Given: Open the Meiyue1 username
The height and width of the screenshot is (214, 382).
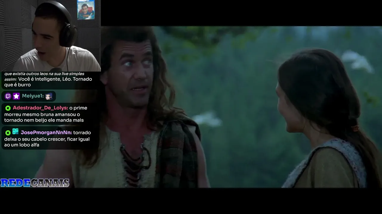Looking at the screenshot, I should point(33,96).
